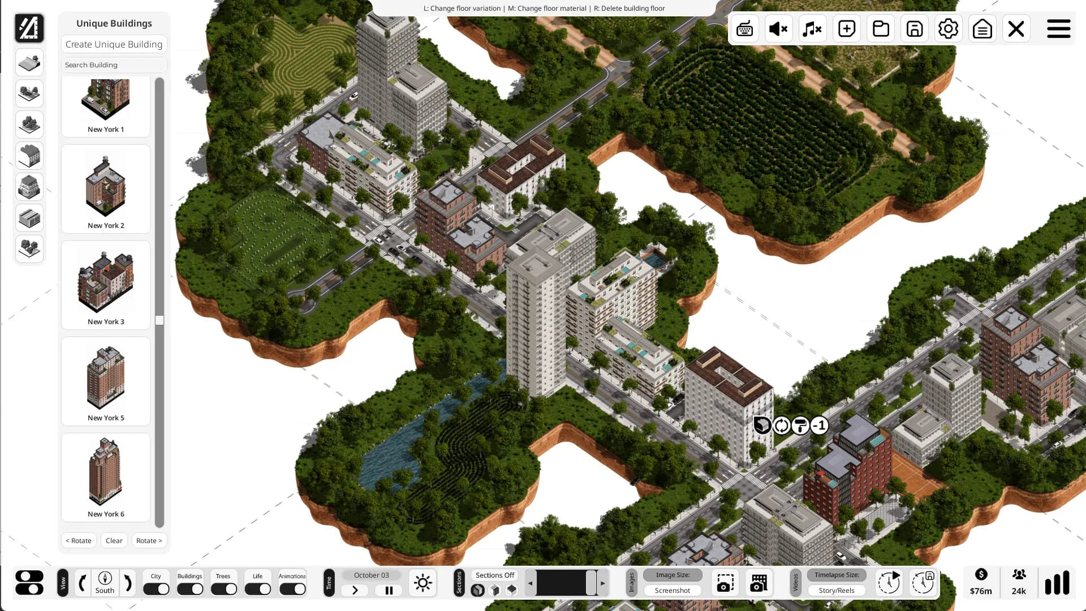Toggle the Life visibility switch
Viewport: 1086px width, 611px height.
point(257,589)
